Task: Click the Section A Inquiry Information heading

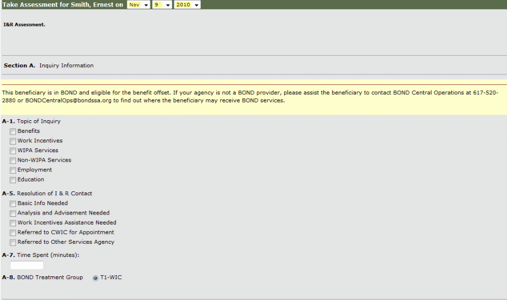Action: click(49, 65)
